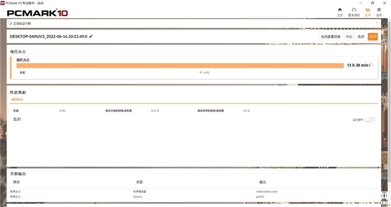
Task: Click the pencil icon to rename the result
Action: pyautogui.click(x=91, y=37)
